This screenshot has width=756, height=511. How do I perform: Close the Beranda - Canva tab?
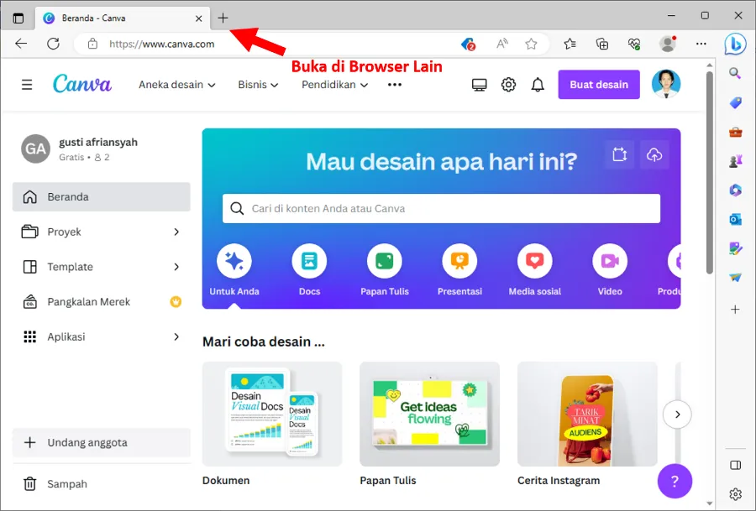coord(198,18)
